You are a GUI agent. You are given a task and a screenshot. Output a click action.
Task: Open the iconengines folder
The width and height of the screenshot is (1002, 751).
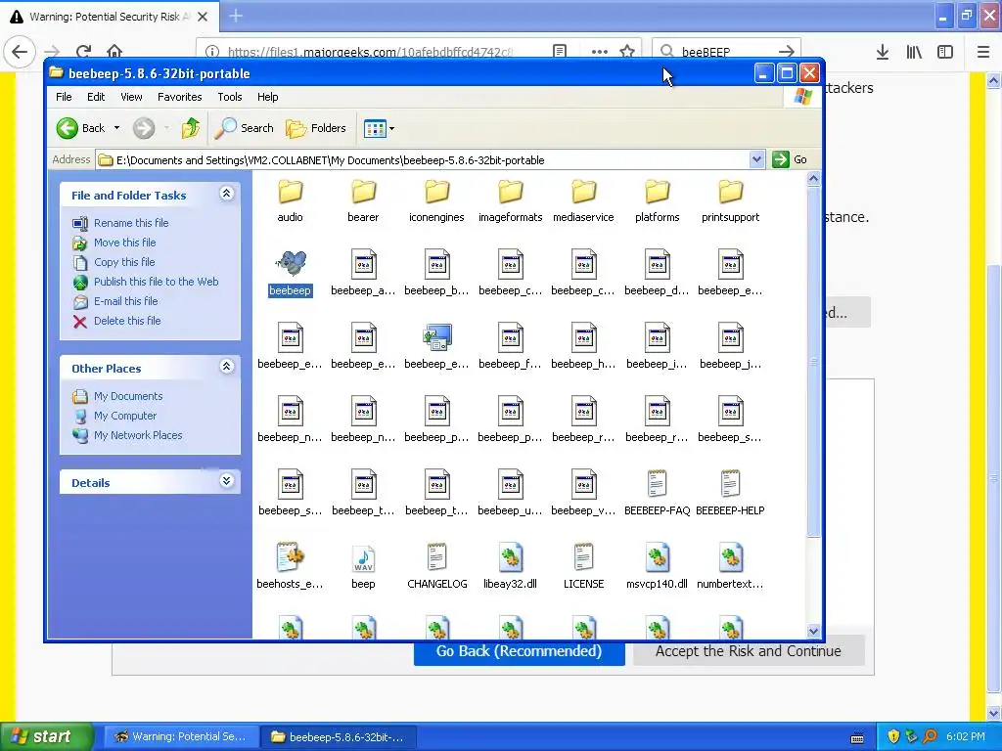pos(437,192)
